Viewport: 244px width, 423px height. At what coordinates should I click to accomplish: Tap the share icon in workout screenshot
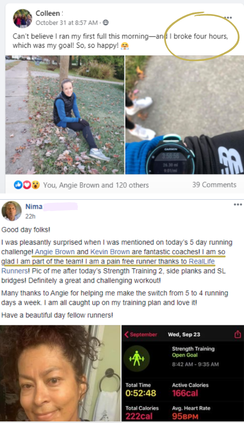tap(238, 334)
